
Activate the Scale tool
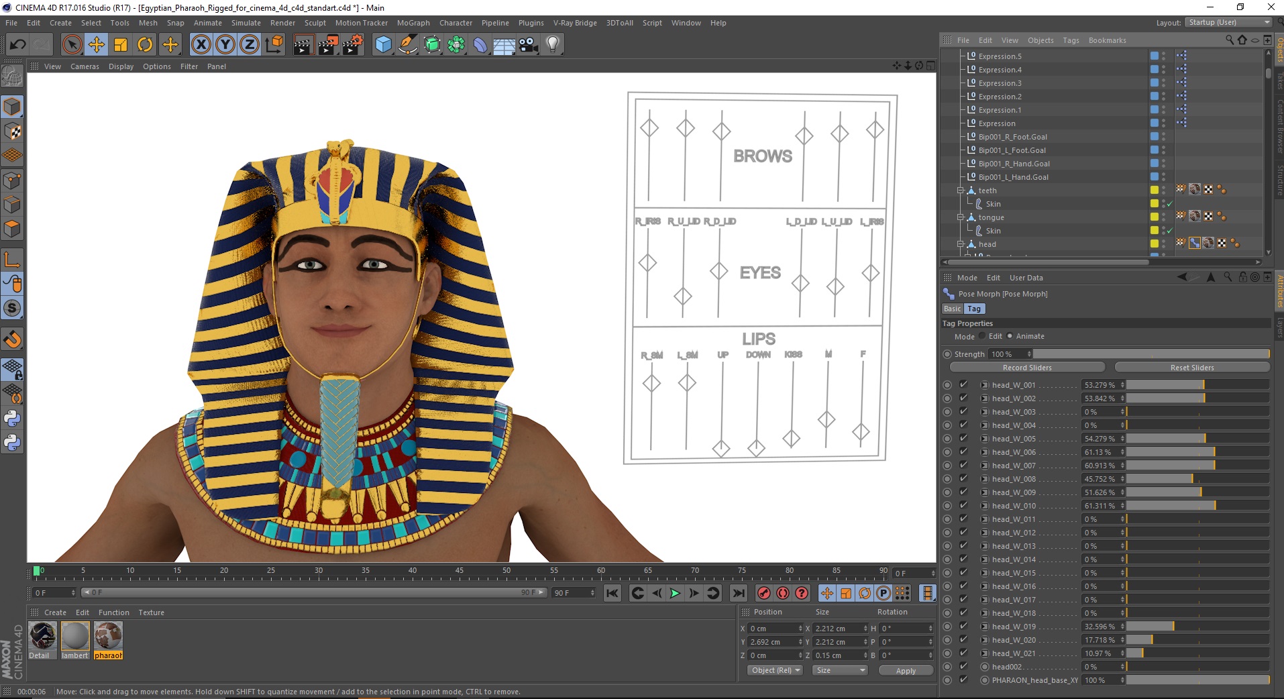click(121, 45)
